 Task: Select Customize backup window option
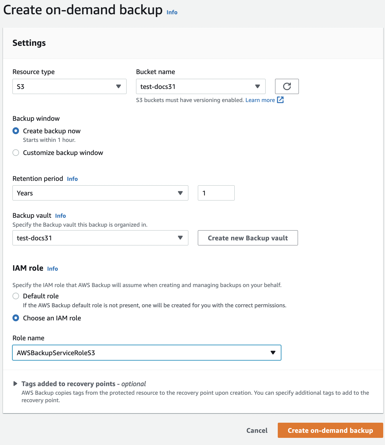click(16, 153)
